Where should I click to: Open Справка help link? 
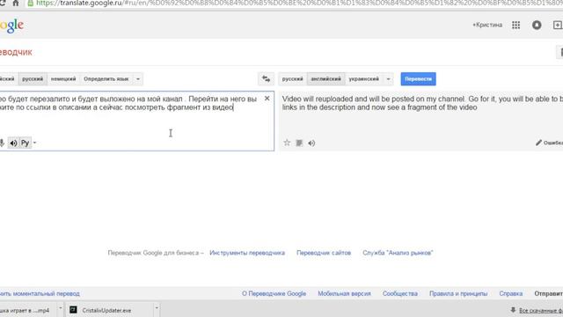511,293
